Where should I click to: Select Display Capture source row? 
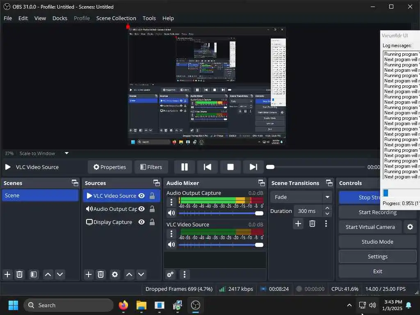pos(121,222)
